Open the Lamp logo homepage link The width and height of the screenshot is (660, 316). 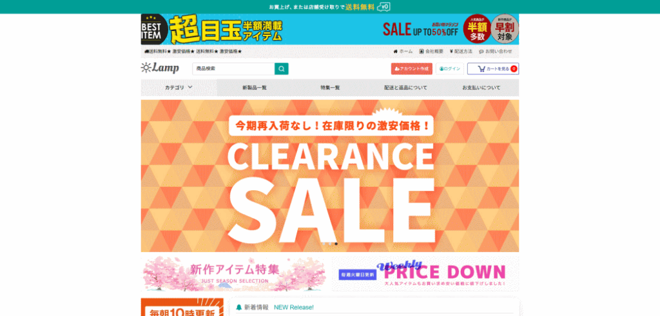click(x=160, y=68)
